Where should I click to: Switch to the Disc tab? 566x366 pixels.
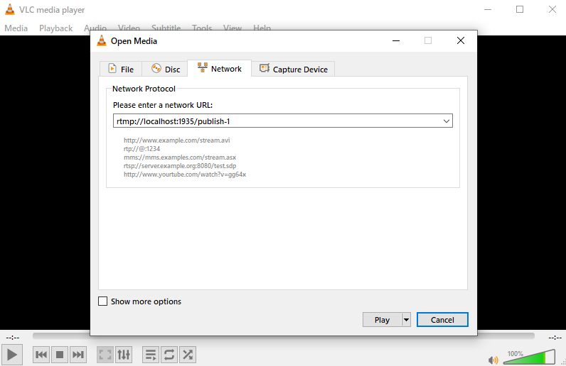[165, 69]
